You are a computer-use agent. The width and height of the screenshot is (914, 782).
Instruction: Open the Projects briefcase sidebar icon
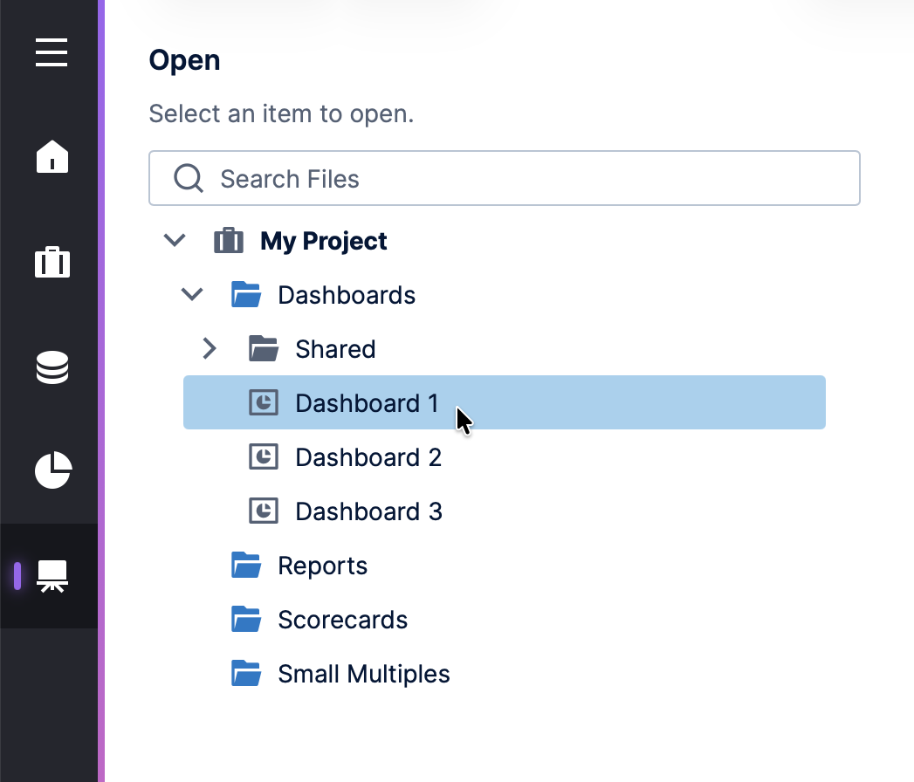click(52, 262)
